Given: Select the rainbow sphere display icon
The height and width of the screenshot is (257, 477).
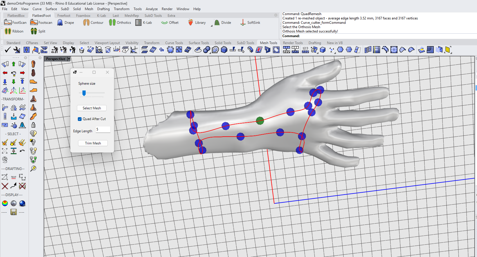Looking at the screenshot, I should point(5,203).
